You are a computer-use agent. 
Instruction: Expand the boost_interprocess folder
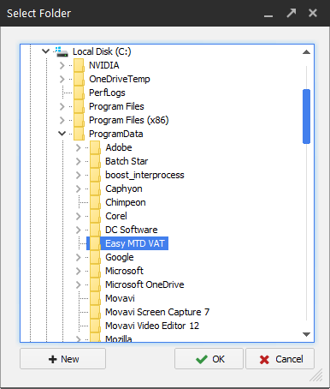pyautogui.click(x=79, y=175)
